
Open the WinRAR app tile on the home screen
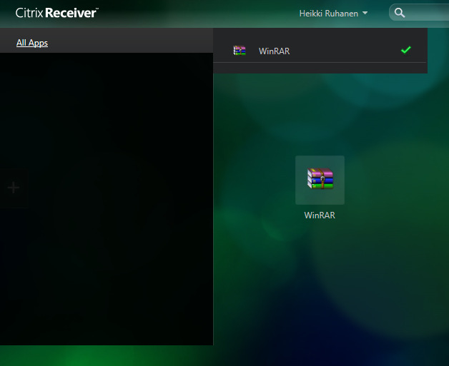(320, 180)
